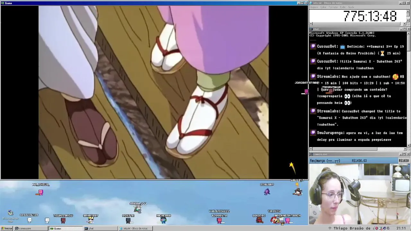Click the chat window console icon

[x=311, y=29]
